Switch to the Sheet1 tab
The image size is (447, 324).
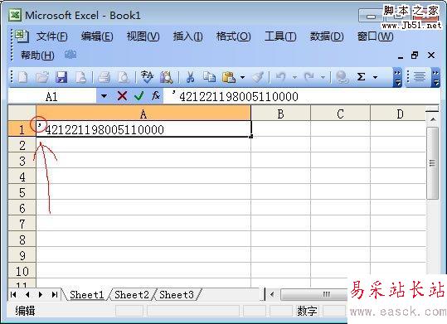point(86,295)
